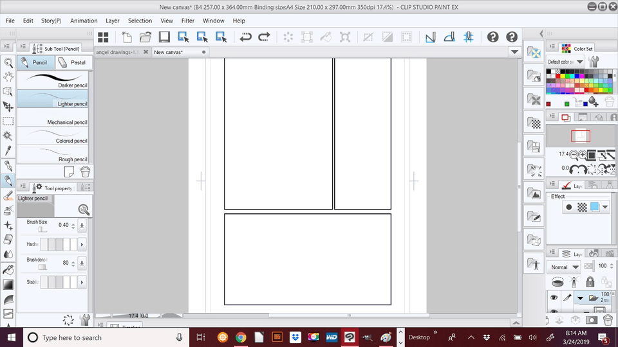Switch to the Pastel sub tool tab

click(73, 62)
